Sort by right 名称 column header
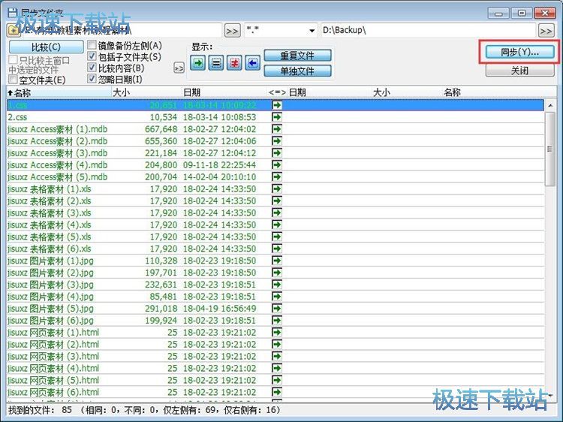 click(x=494, y=92)
